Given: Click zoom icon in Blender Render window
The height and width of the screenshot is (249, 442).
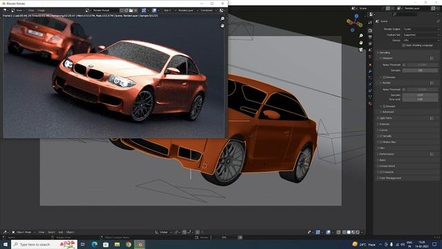Looking at the screenshot, I should tap(222, 19).
